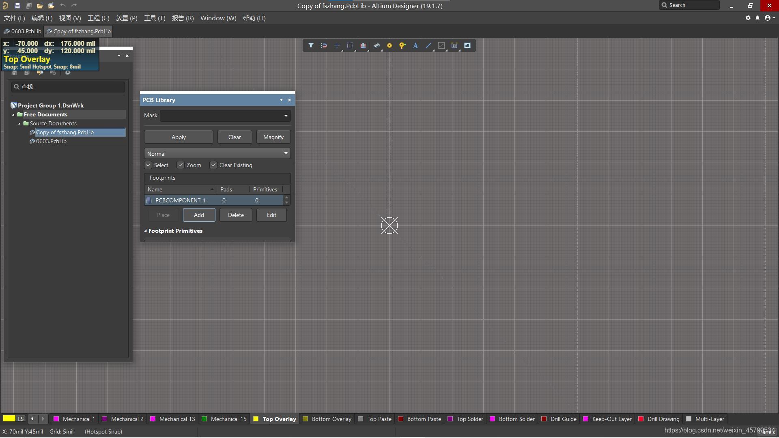Screen dimensions: 779x438
Task: Select 0603.PcbLib in the project tree
Action: 51,141
